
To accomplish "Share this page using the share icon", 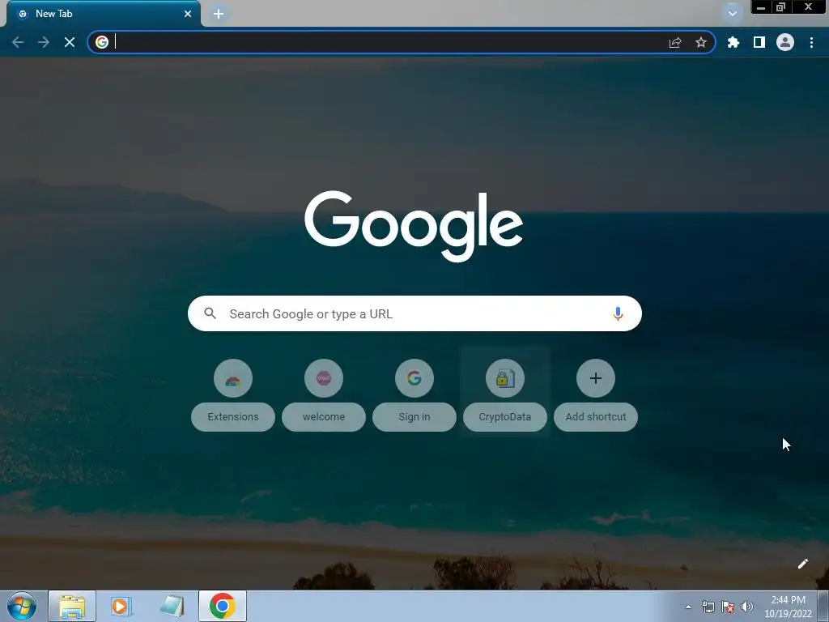I will coord(675,42).
